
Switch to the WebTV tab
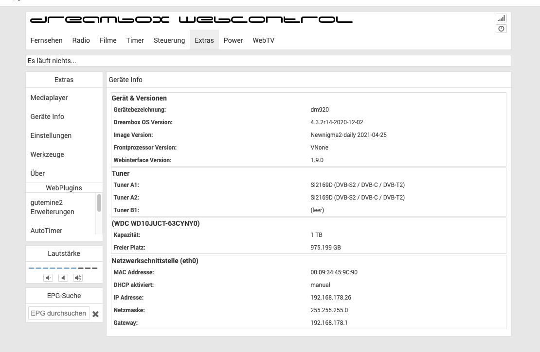tap(263, 40)
